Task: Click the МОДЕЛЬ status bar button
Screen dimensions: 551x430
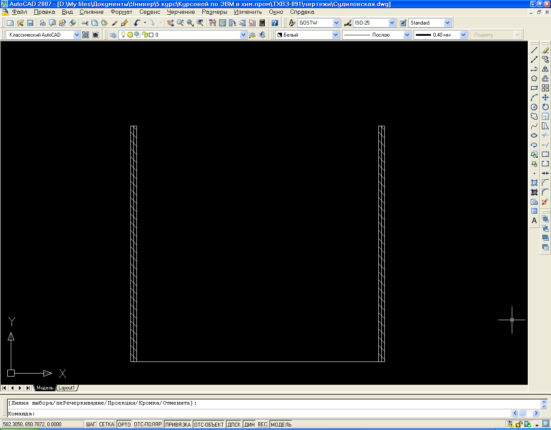Action: 281,424
